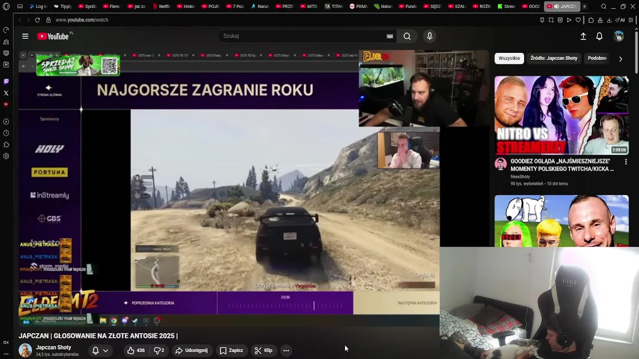Select the video title text Japczan Głosowanie
Image resolution: width=639 pixels, height=359 pixels.
point(98,336)
